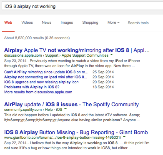Click snippet starting 'Sep 22, 2014 - I believe'
This screenshot has width=163, height=155.
pos(77,145)
